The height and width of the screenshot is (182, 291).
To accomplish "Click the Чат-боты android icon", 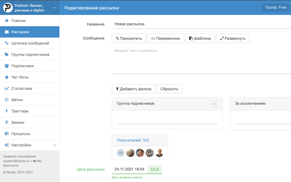I will 6,77.
